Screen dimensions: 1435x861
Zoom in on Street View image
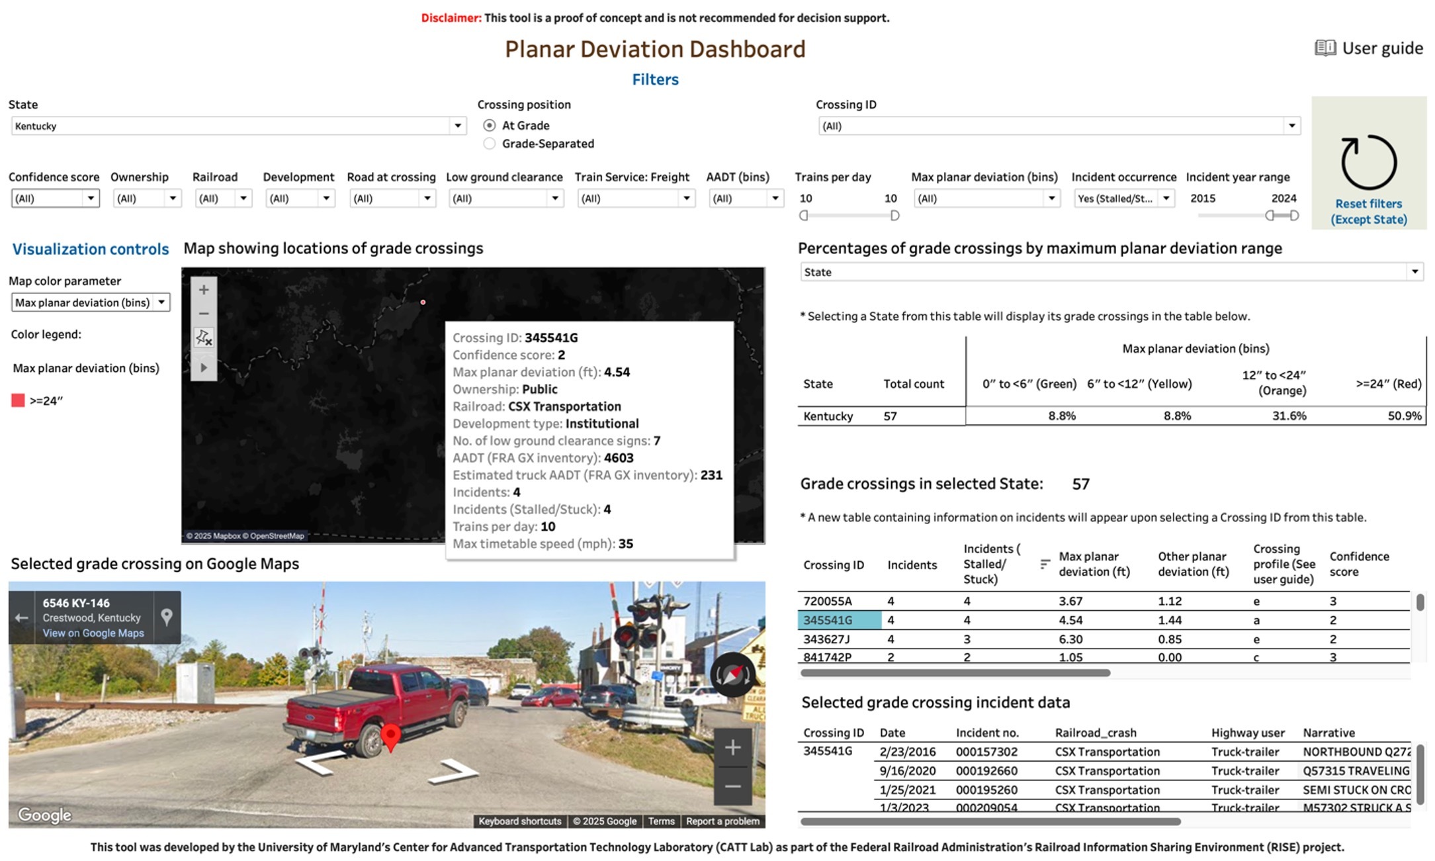(x=732, y=748)
